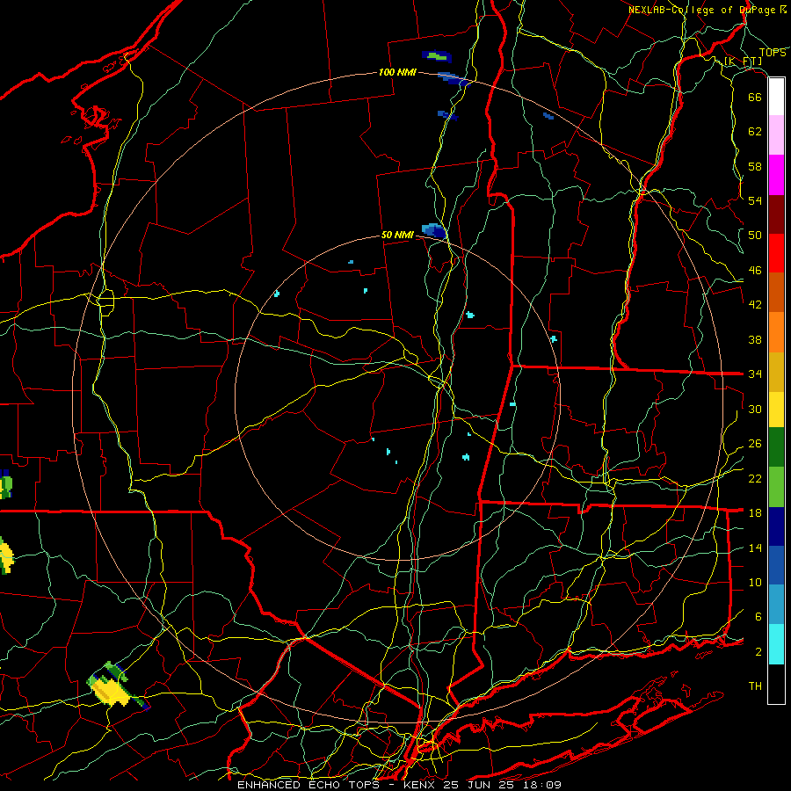Click the 100 NMI range ring label
Image resolution: width=791 pixels, height=791 pixels.
(397, 72)
